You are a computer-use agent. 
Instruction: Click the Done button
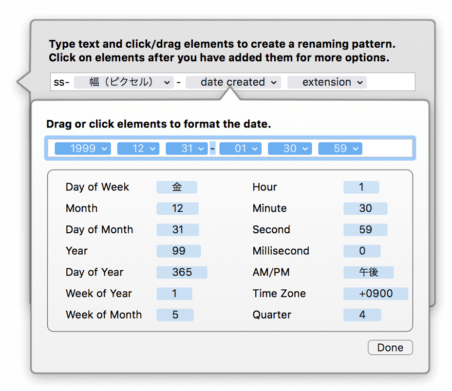[x=390, y=348]
